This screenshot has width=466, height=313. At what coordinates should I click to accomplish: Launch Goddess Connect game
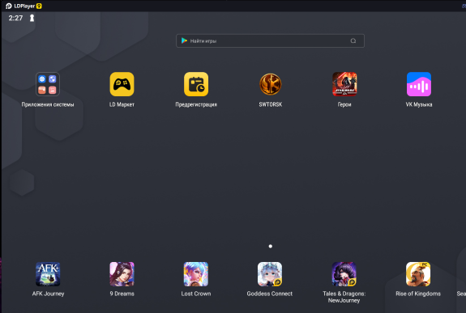point(270,274)
